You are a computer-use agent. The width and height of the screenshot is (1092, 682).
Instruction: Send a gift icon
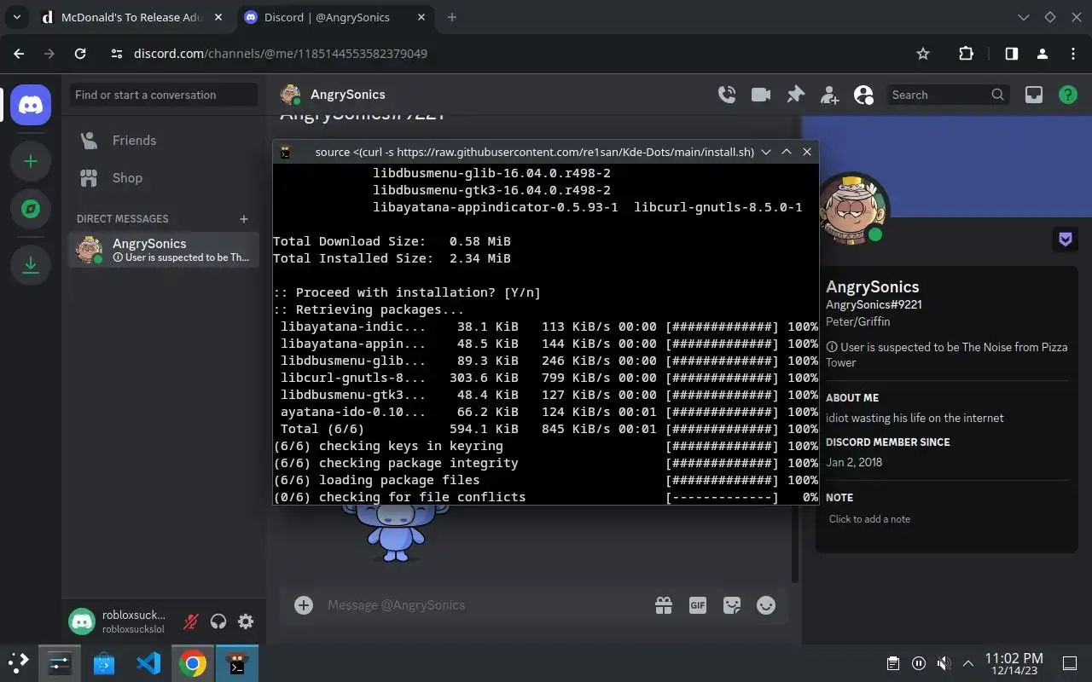[664, 605]
